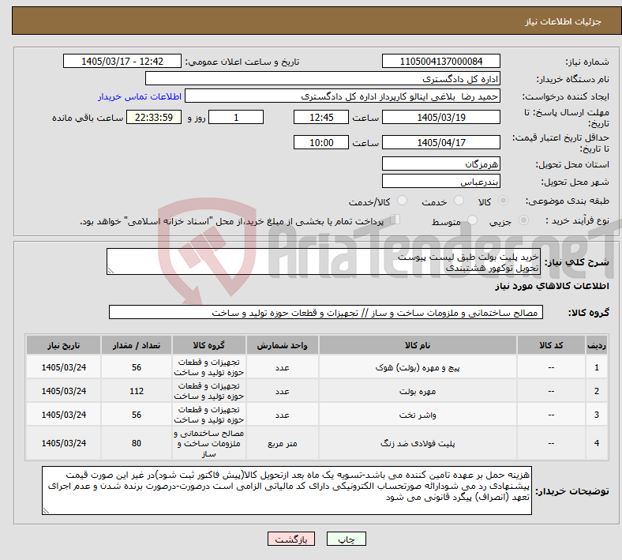This screenshot has width=622, height=560.
Task: Click the چاپ print button
Action: [x=347, y=539]
